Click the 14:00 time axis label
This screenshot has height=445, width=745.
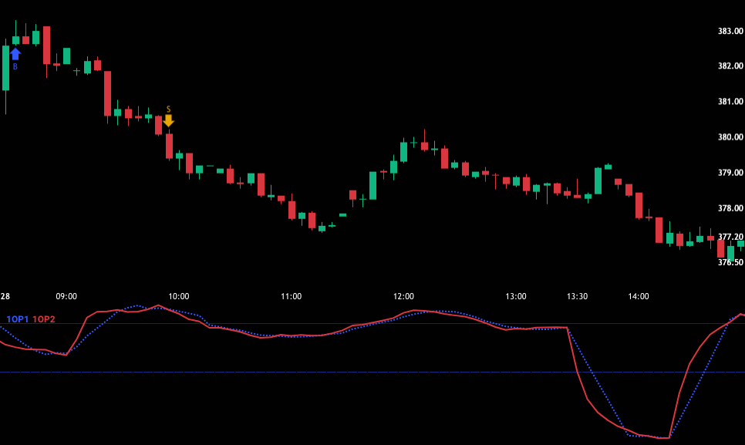pos(638,296)
